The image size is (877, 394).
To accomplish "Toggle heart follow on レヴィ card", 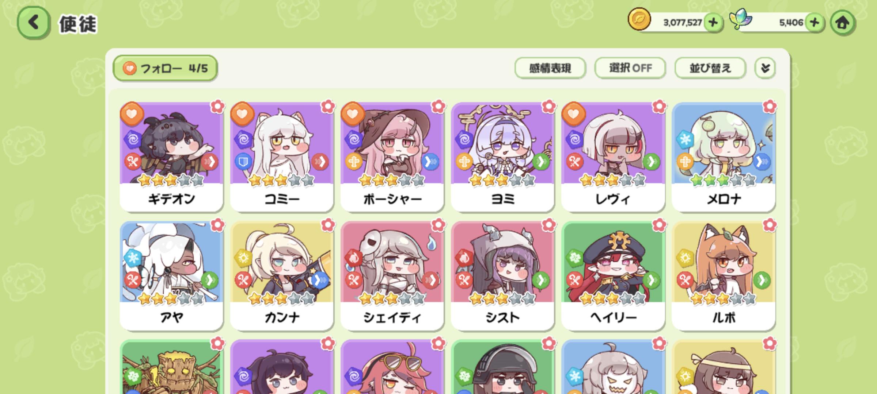I will (x=573, y=114).
